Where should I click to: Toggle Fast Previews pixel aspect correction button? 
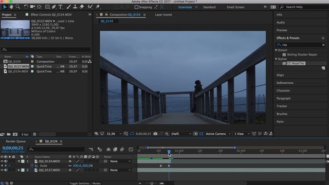pos(260,134)
